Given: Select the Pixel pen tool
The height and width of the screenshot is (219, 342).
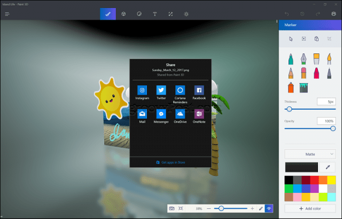Looking at the screenshot, I should click(x=329, y=73).
